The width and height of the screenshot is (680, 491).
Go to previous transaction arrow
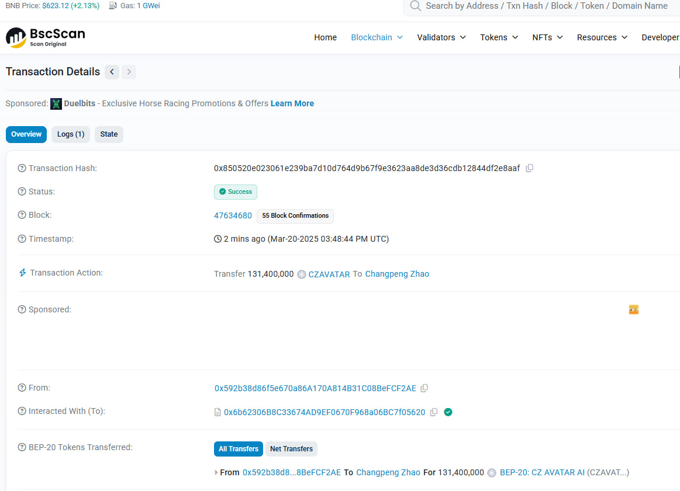coord(112,72)
